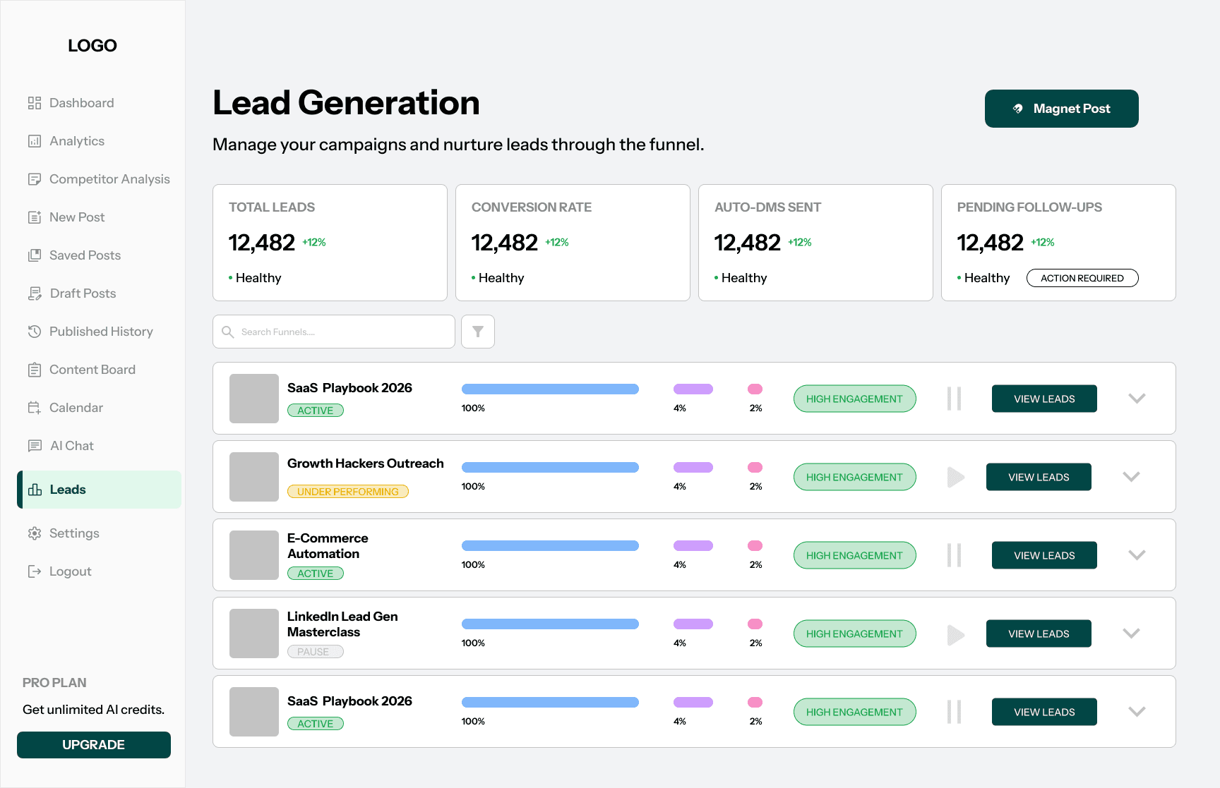Expand the LinkedIn Lead Gen Masterclass row
The height and width of the screenshot is (788, 1220).
1131,634
